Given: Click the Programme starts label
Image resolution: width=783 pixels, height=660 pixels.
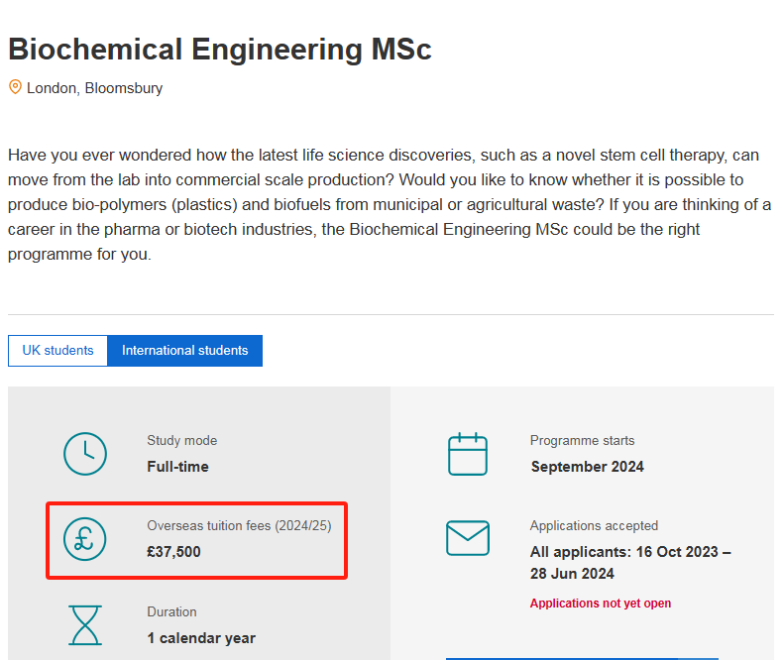Looking at the screenshot, I should tap(582, 440).
